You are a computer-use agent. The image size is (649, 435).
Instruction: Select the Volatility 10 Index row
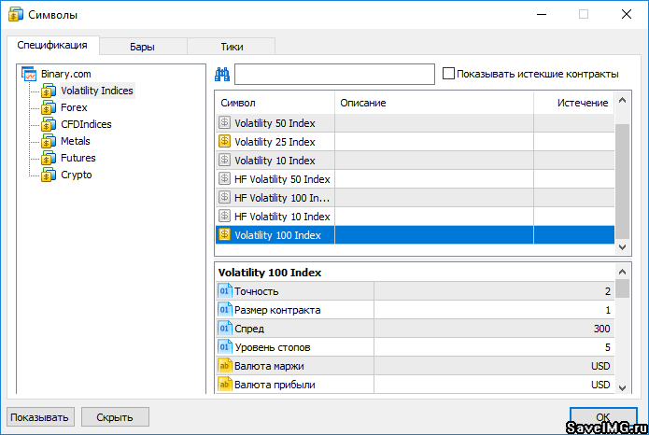pyautogui.click(x=275, y=161)
